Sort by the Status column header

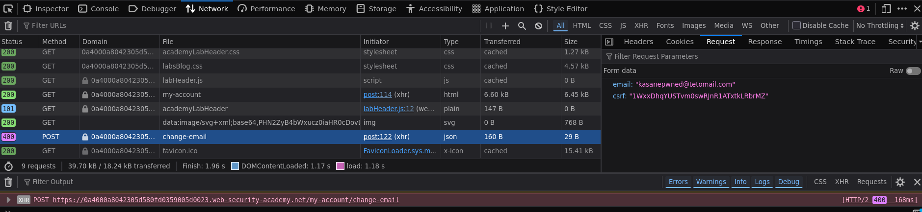tap(20, 42)
